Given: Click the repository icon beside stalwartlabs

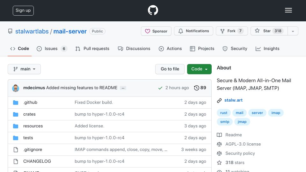Looking at the screenshot, I should point(10,31).
